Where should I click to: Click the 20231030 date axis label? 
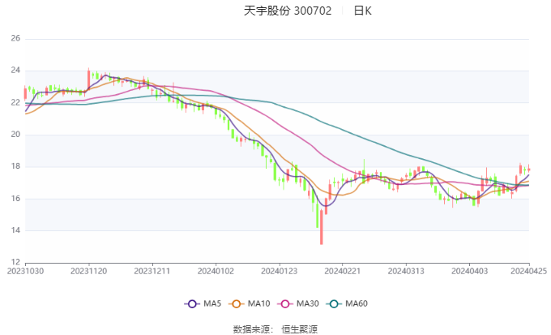click(25, 271)
